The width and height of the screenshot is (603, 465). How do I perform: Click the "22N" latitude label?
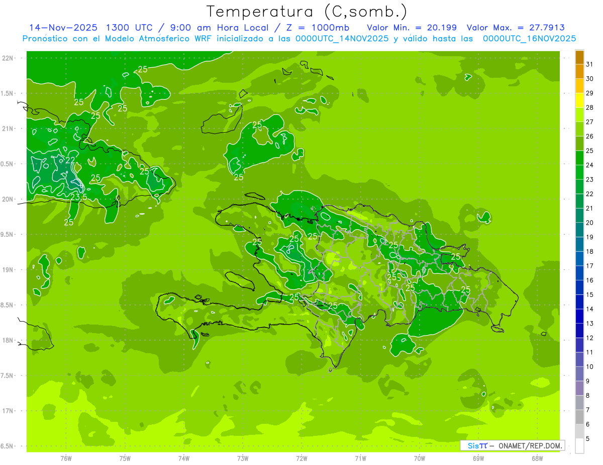click(x=8, y=58)
